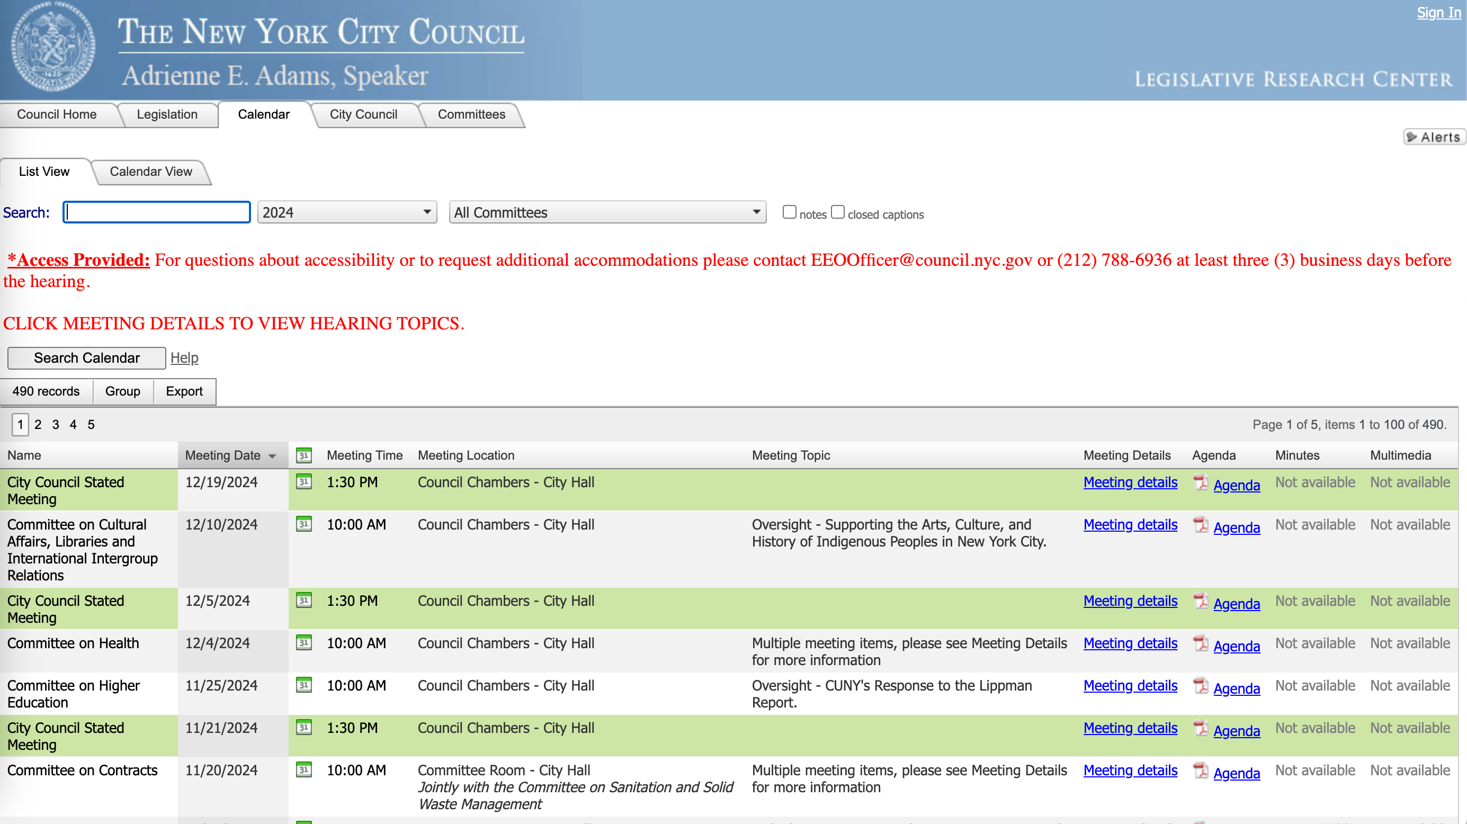Click the calendar icon in the 12/19/2024 row

pos(304,482)
